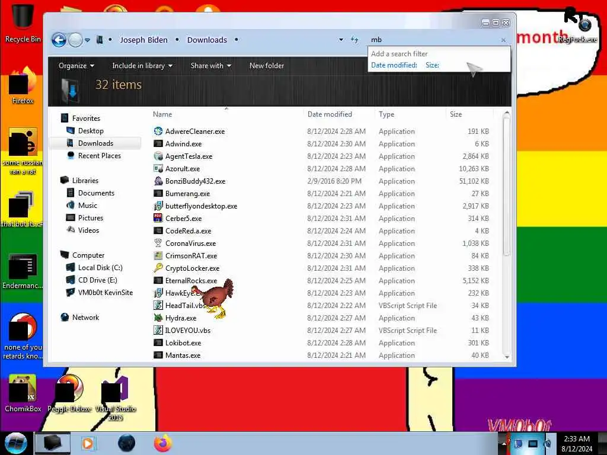Image resolution: width=607 pixels, height=455 pixels.
Task: Select the Cerber5.exe file icon
Action: pos(158,218)
